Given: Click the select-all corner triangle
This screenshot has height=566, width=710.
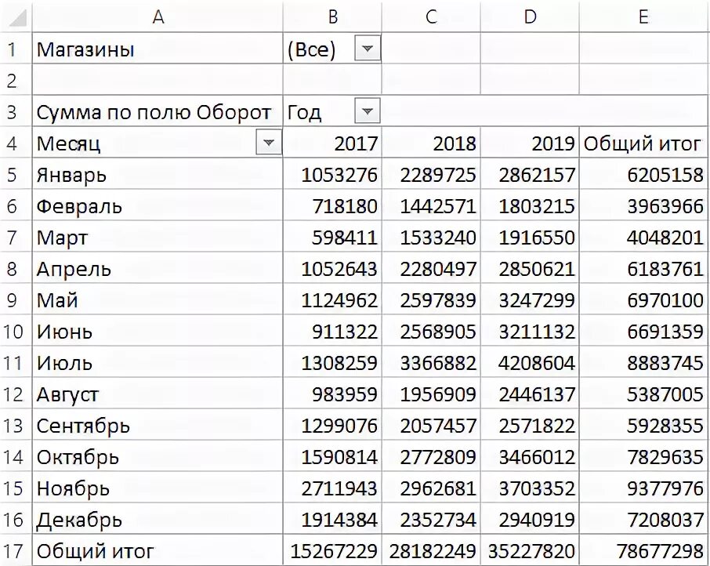Looking at the screenshot, I should coord(16,16).
